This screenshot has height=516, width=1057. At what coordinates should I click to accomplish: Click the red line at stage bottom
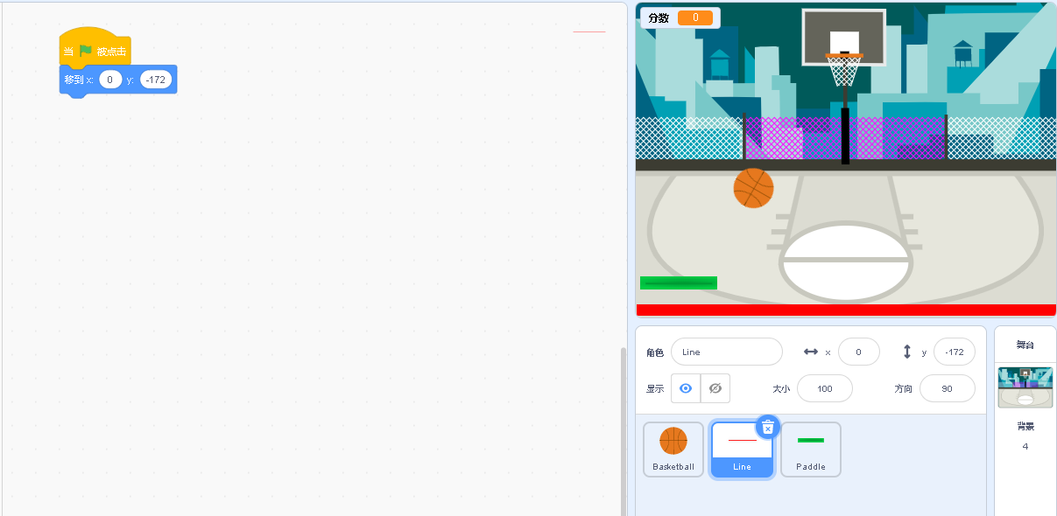click(x=846, y=310)
